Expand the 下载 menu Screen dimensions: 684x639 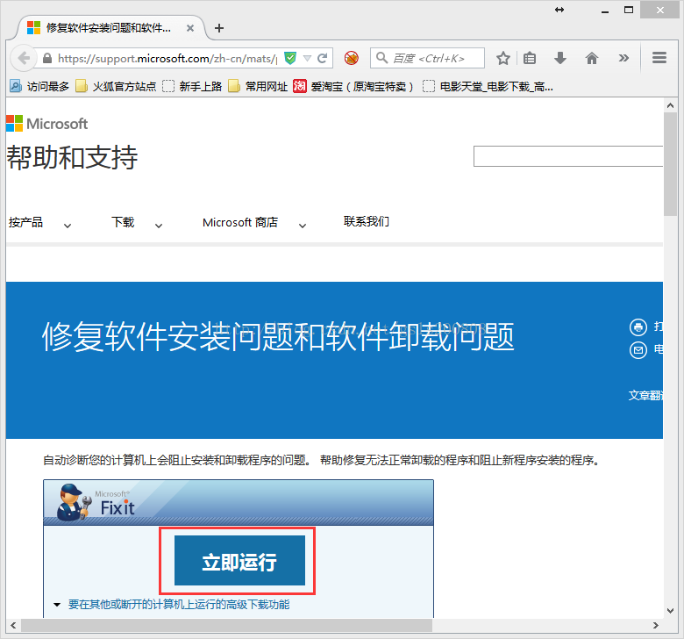(137, 223)
